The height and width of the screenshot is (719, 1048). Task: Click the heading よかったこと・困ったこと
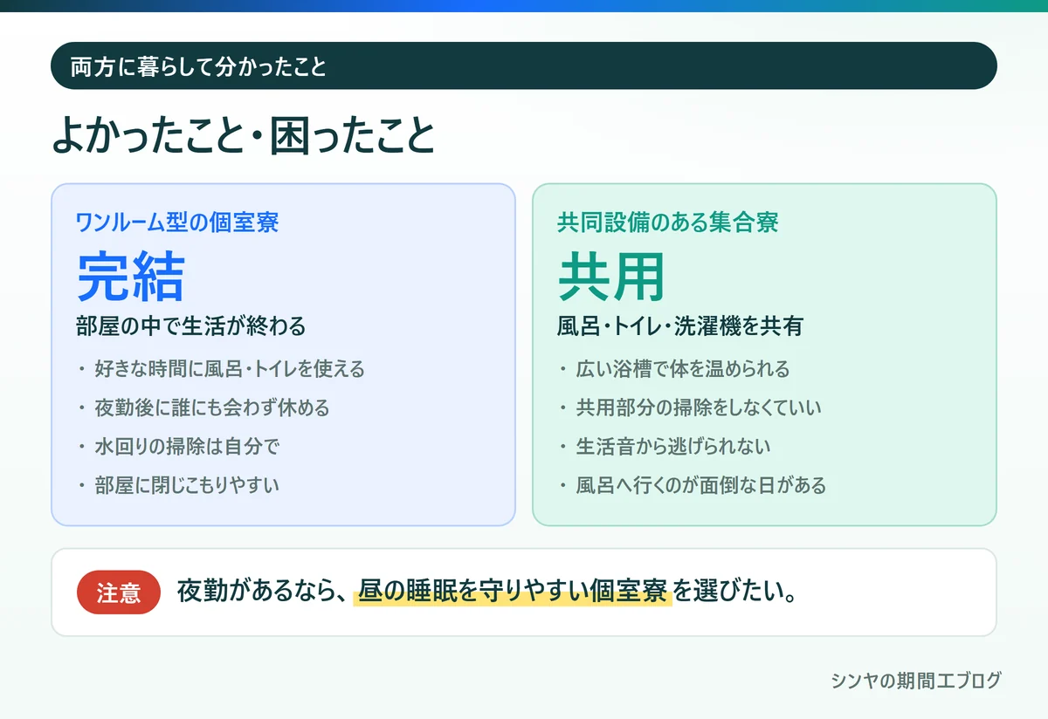(243, 136)
